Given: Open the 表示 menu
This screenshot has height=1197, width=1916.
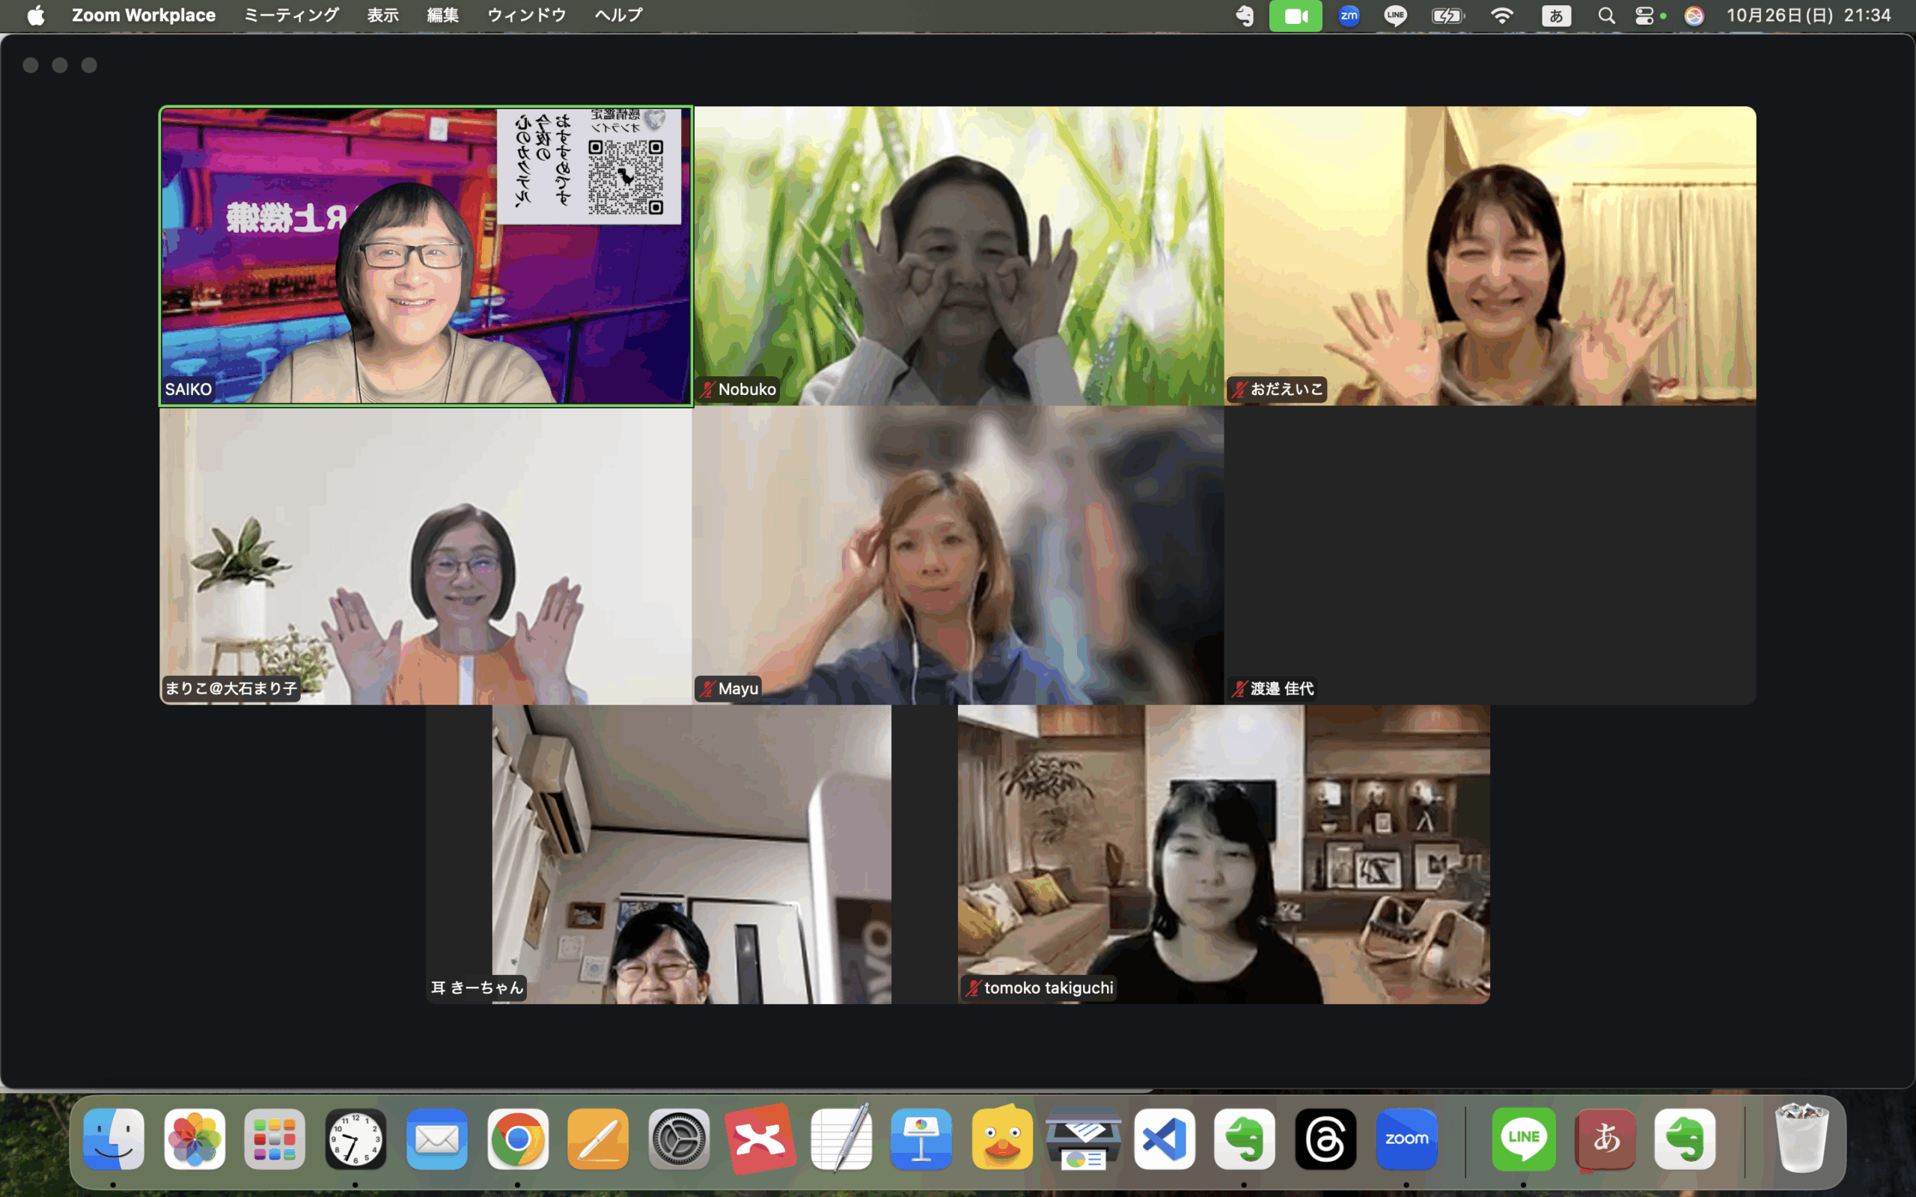Looking at the screenshot, I should tap(382, 16).
